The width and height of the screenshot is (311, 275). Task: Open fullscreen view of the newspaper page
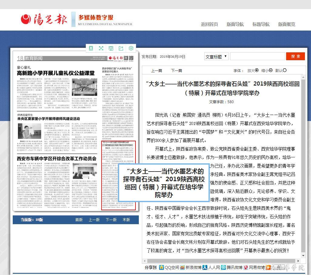(101, 48)
